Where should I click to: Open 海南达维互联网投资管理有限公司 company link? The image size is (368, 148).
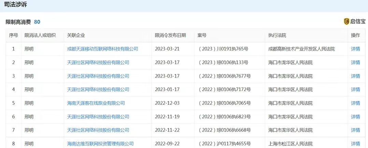100,144
